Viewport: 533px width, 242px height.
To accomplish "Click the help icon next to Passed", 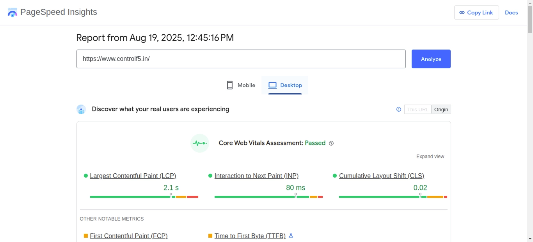I will (x=331, y=143).
